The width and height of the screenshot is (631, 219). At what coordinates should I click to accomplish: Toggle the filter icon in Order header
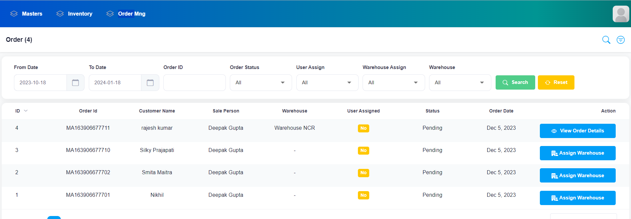click(620, 40)
